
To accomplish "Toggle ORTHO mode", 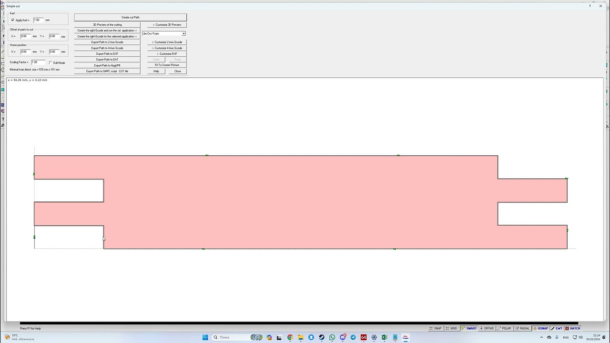I will point(487,328).
